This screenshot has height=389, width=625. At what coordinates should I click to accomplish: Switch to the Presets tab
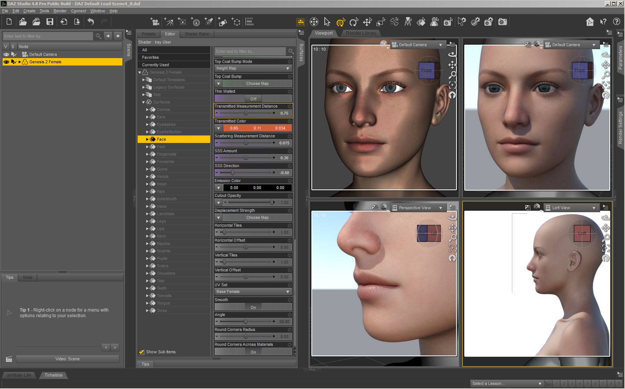coord(148,34)
